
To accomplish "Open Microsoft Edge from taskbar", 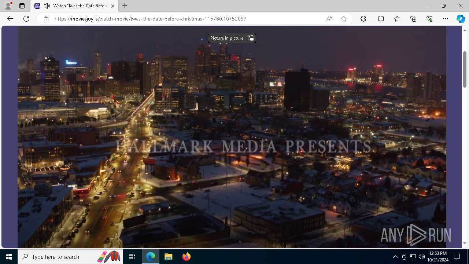I will (151, 257).
